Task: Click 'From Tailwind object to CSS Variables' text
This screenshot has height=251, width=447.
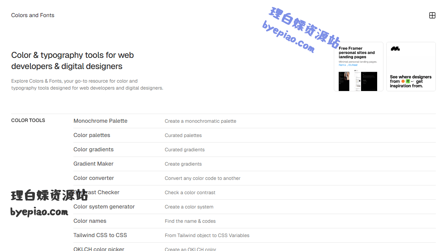Action: point(207,235)
